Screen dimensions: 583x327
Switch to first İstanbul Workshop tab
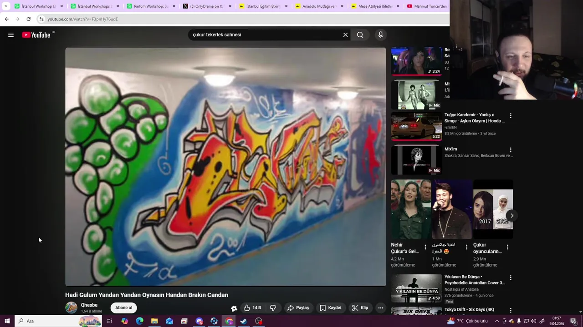(39, 6)
